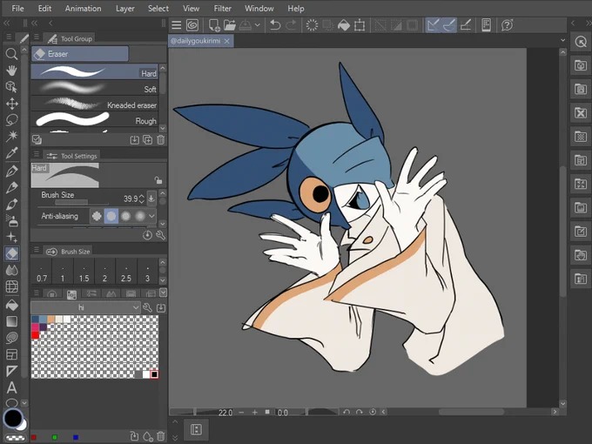Select the Decoration sparkle tool
The width and height of the screenshot is (592, 444).
point(11,237)
